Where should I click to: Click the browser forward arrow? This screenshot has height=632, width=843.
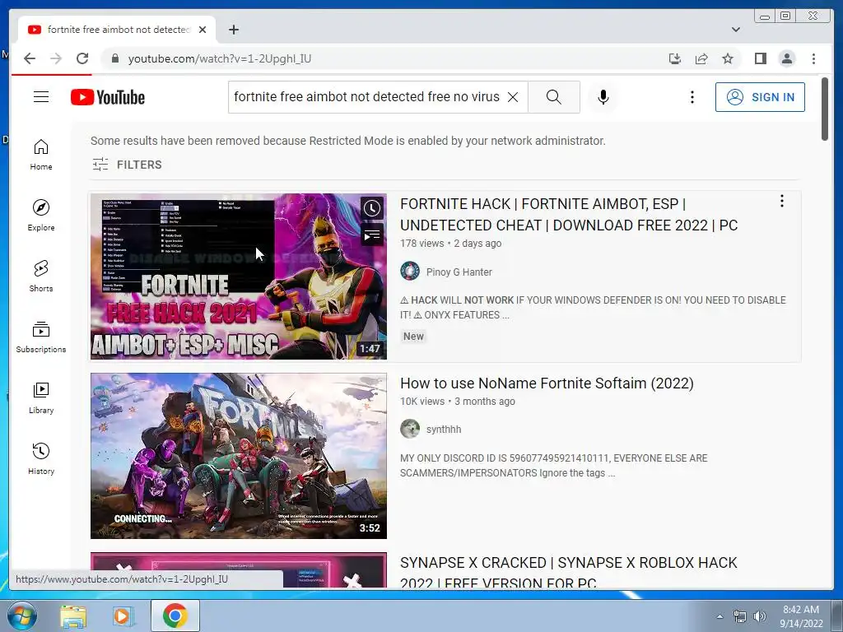pyautogui.click(x=56, y=58)
